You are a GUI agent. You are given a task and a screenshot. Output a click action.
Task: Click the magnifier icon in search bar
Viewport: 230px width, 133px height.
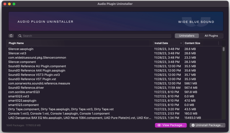[x=20, y=36]
